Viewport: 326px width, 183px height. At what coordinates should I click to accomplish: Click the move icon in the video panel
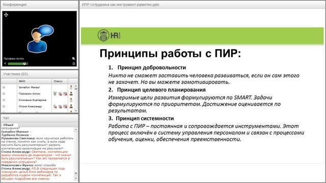pyautogui.click(x=6, y=15)
